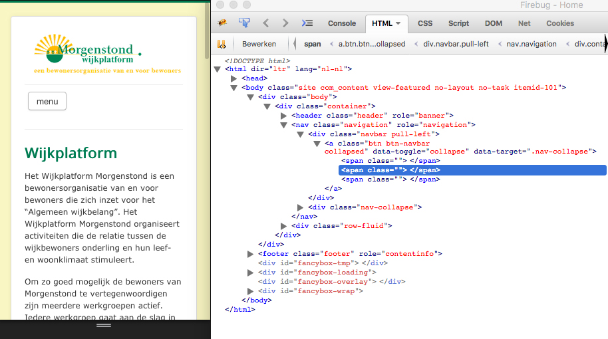Select nav.navigation breadcrumb

tap(532, 44)
